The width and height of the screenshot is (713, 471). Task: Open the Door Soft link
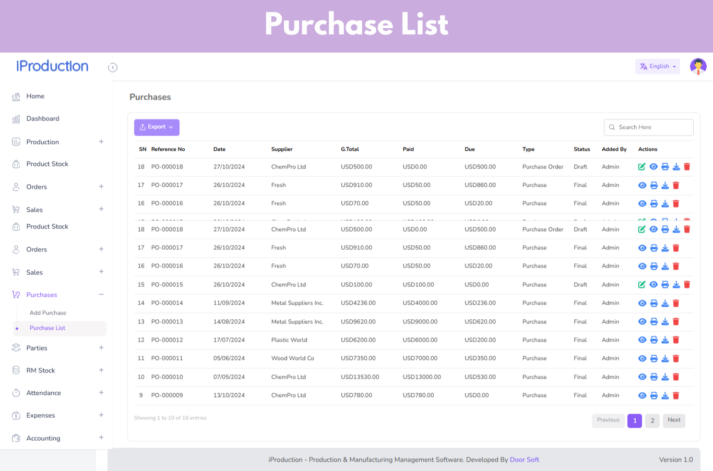(525, 460)
